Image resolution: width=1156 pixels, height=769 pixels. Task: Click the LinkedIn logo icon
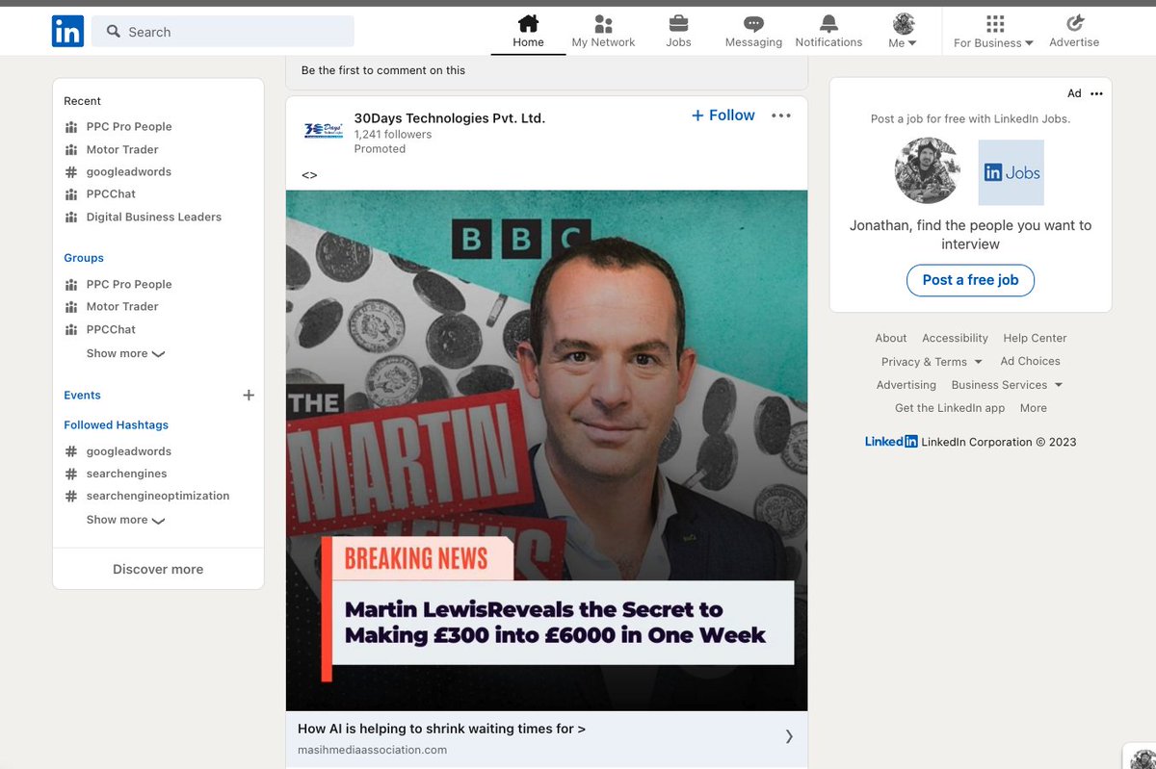point(67,32)
